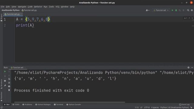Image resolution: width=194 pixels, height=109 pixels.
Task: Click the greyed-out Stop icon in top toolbar
Action: click(183, 10)
